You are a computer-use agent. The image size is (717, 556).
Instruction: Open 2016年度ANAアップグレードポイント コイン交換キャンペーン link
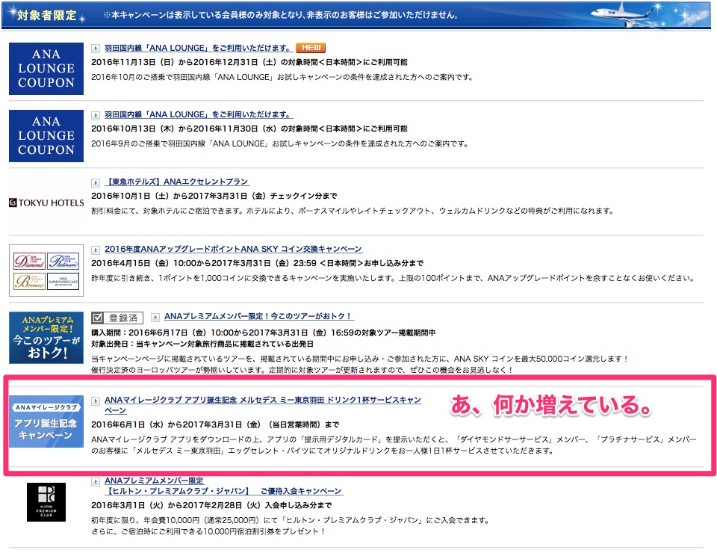(233, 249)
